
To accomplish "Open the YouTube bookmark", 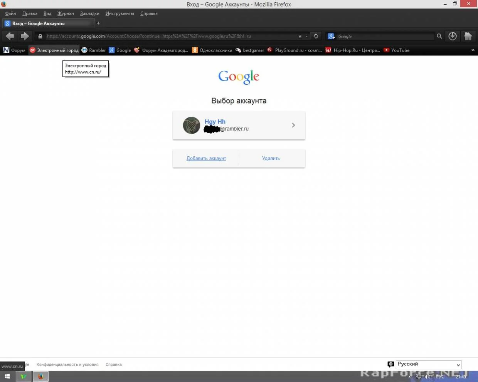I will 397,50.
